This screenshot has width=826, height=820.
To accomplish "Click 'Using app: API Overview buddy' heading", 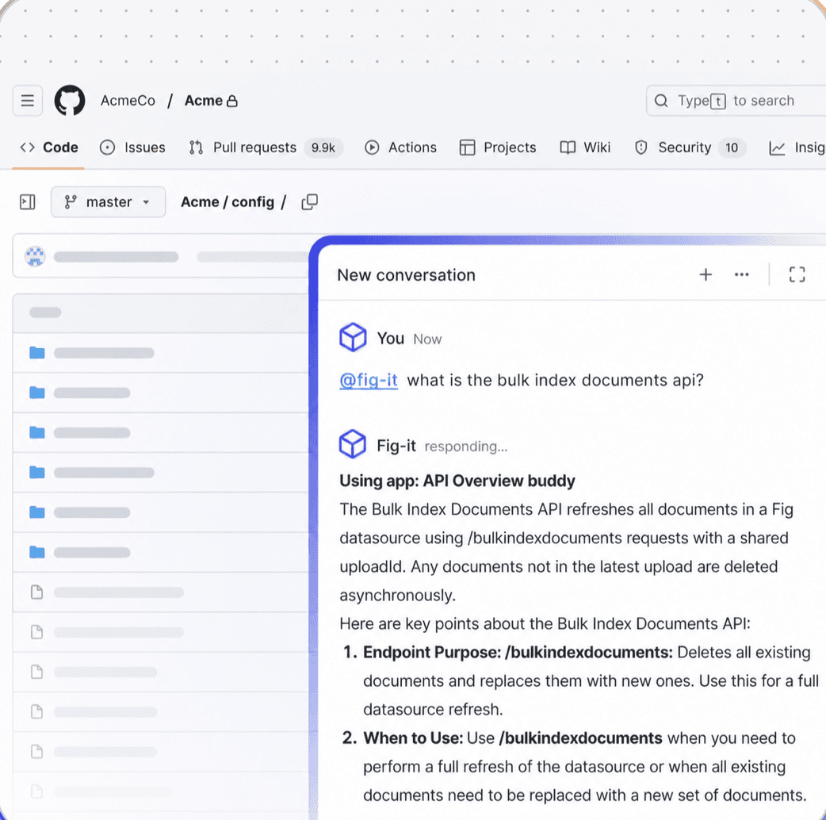I will click(457, 481).
